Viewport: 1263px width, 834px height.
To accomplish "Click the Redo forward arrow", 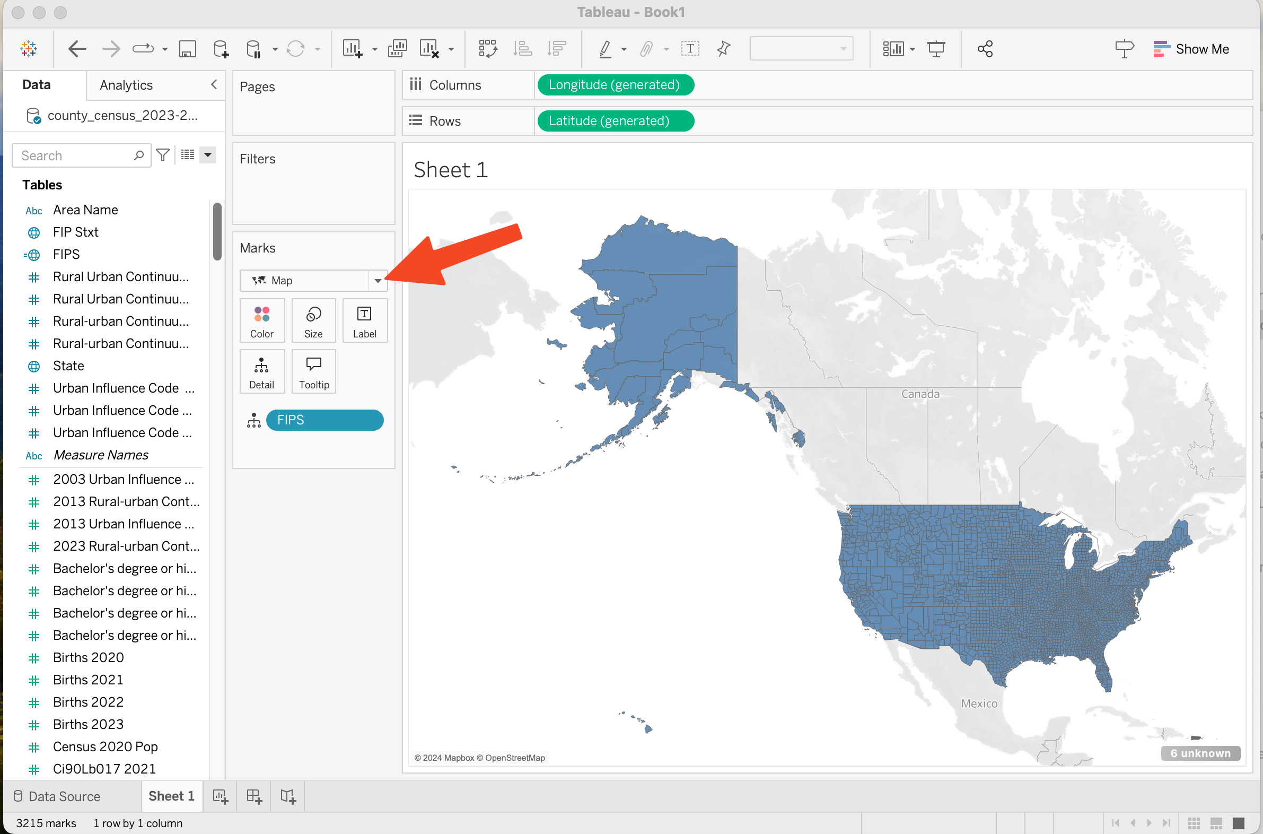I will point(111,49).
